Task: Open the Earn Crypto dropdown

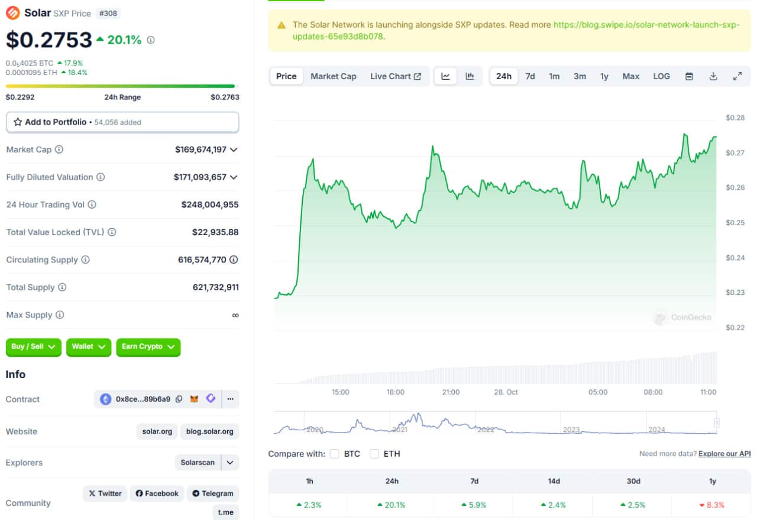Action: coord(148,347)
